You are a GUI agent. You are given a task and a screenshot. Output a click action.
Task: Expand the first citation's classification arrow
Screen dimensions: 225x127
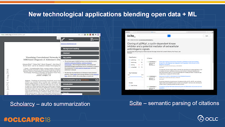point(156,62)
